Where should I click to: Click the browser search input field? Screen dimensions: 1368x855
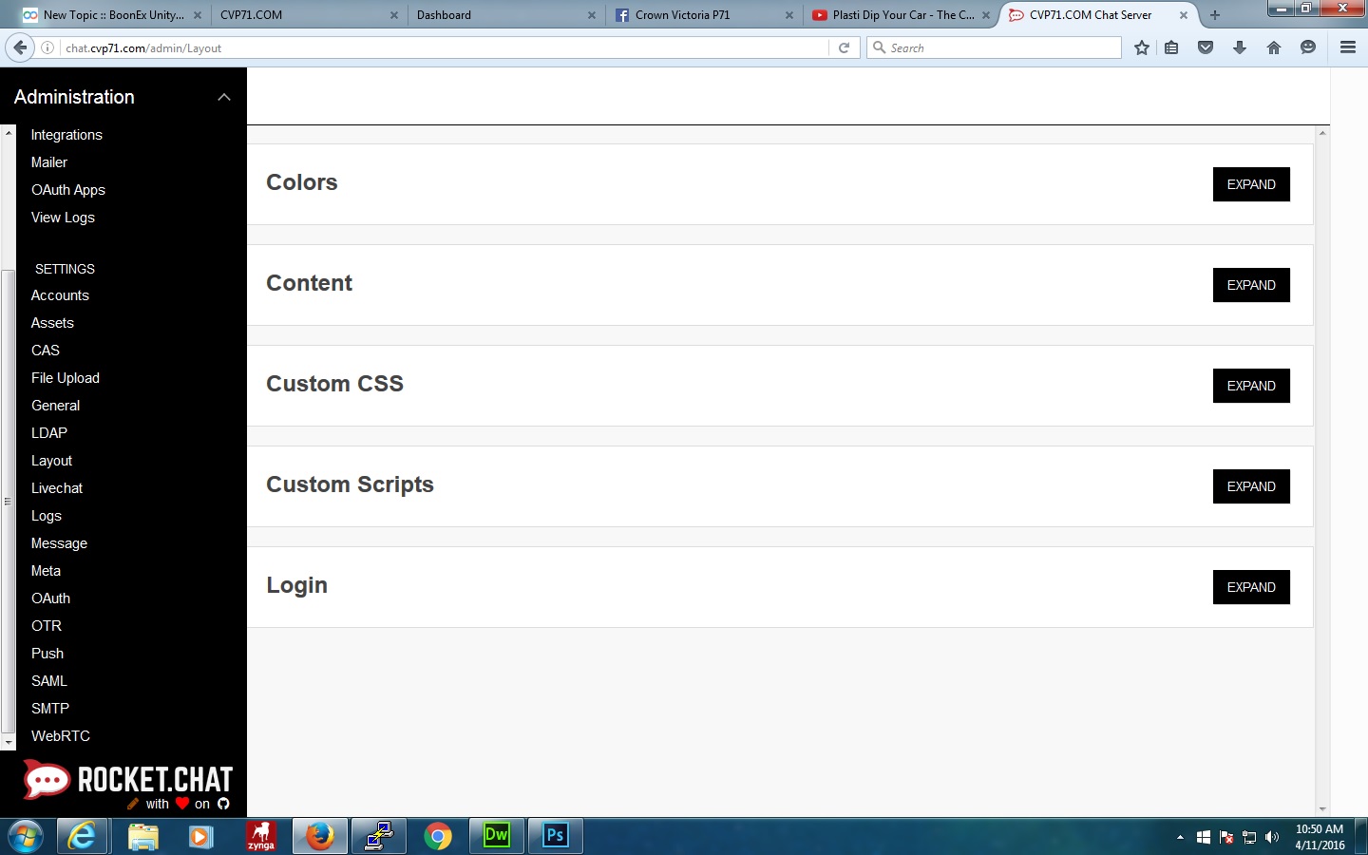(997, 47)
